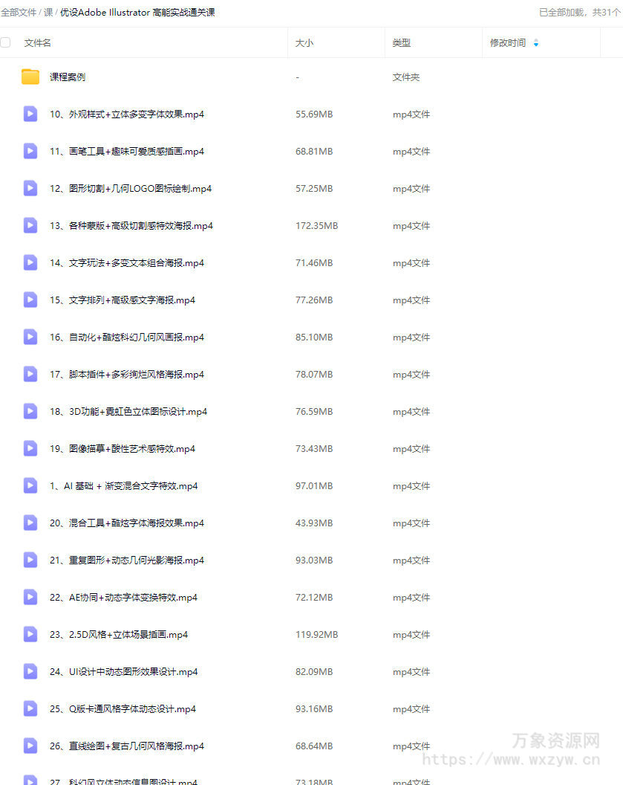Open 17、脚本插件+多彩绚烂风格海报.mp4
This screenshot has width=623, height=785.
coord(127,375)
